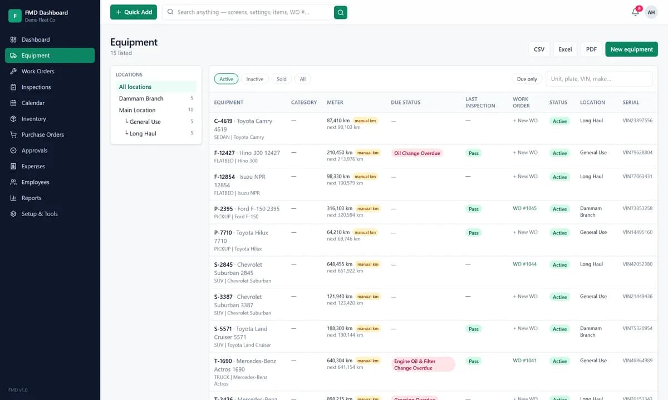Click the Inspections clipboard icon
The image size is (668, 400).
(13, 87)
